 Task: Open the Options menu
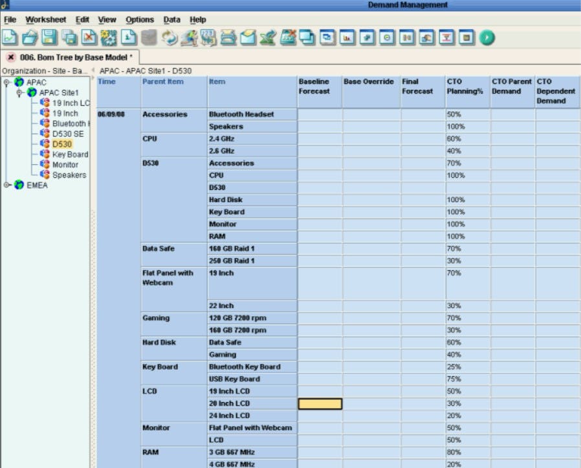pyautogui.click(x=140, y=19)
